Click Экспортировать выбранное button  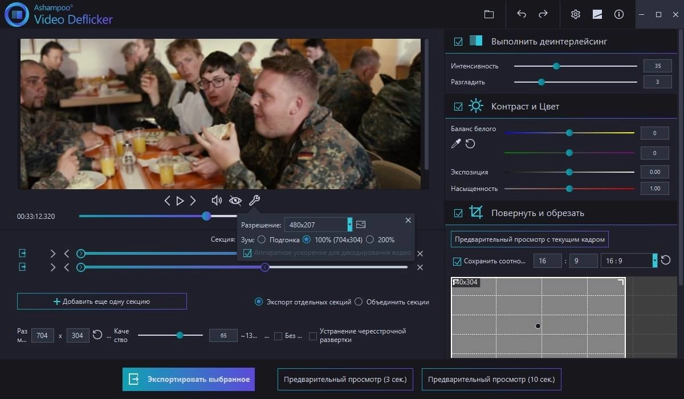(x=189, y=379)
